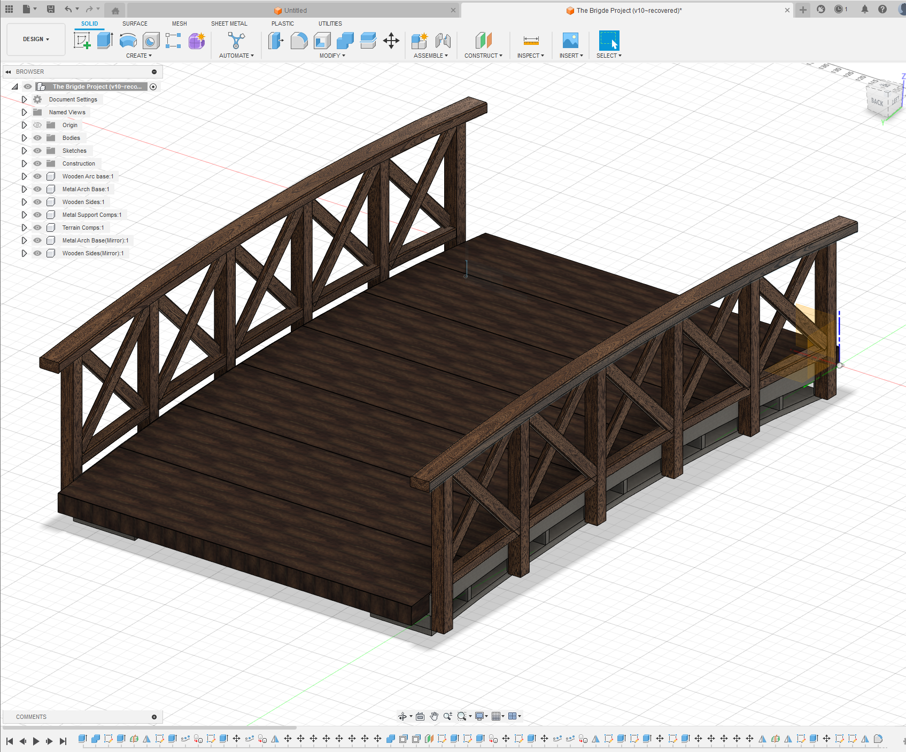This screenshot has width=906, height=752.
Task: Select the Create Sketch tool
Action: tap(82, 40)
